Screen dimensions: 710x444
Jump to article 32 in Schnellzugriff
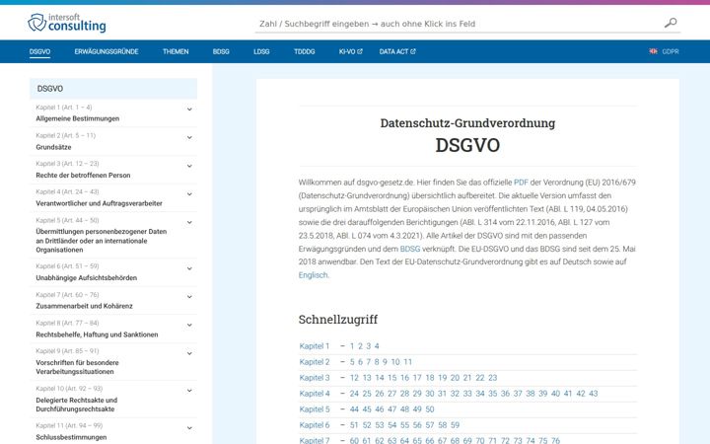pos(455,394)
